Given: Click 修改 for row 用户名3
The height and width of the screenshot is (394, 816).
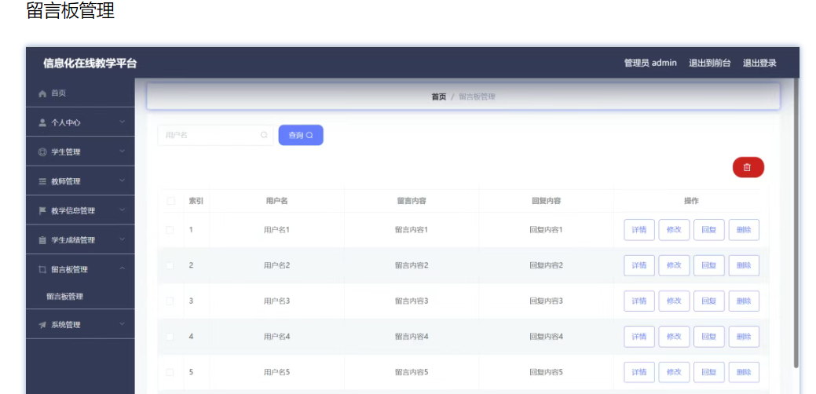Looking at the screenshot, I should tap(674, 301).
